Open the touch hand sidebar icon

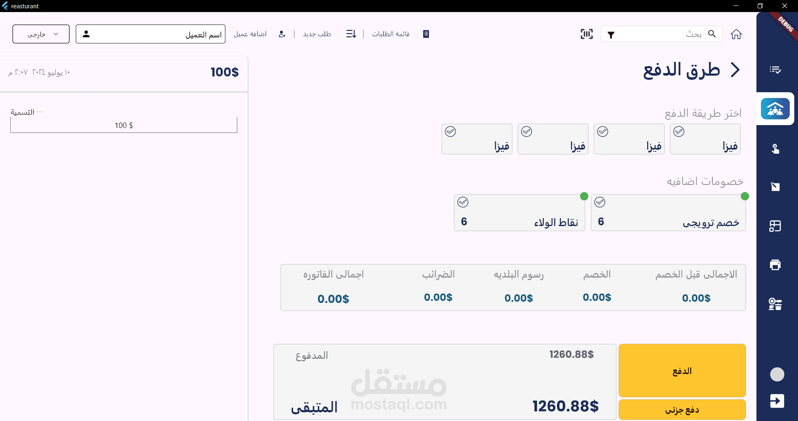pos(775,148)
